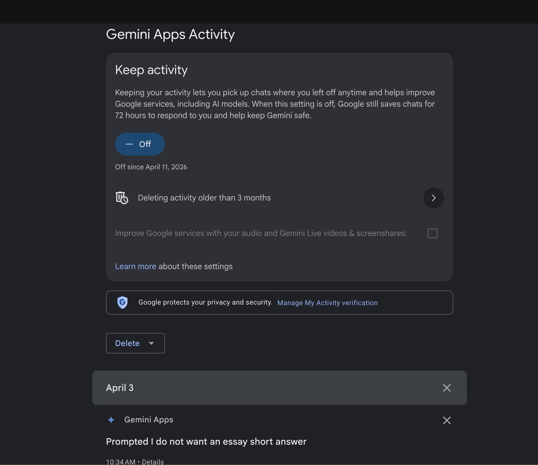
Task: Click 'Google protects your privacy and security' text
Action: coord(205,303)
